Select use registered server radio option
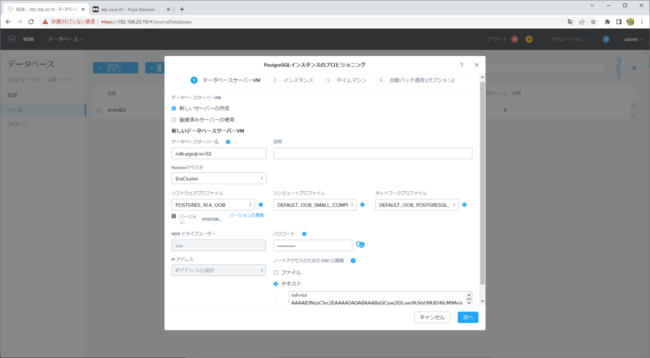 coord(174,120)
